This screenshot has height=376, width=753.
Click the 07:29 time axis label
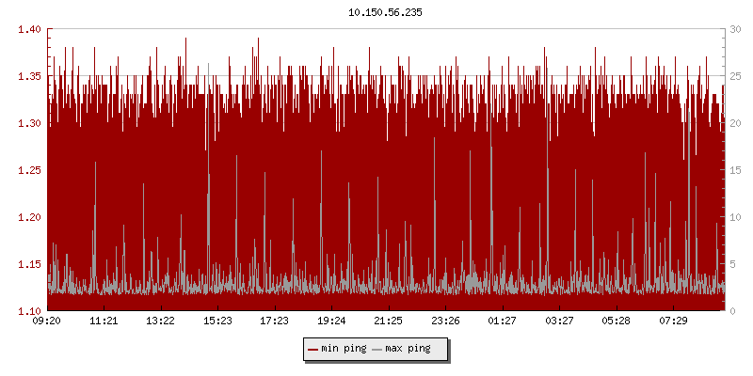point(672,321)
